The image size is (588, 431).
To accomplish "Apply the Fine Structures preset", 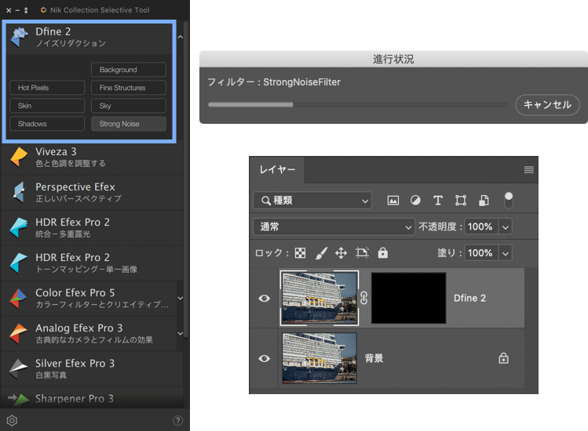I will pyautogui.click(x=129, y=88).
